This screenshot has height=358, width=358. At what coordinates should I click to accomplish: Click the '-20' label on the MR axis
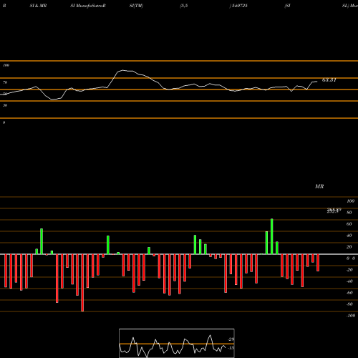pos(349,270)
